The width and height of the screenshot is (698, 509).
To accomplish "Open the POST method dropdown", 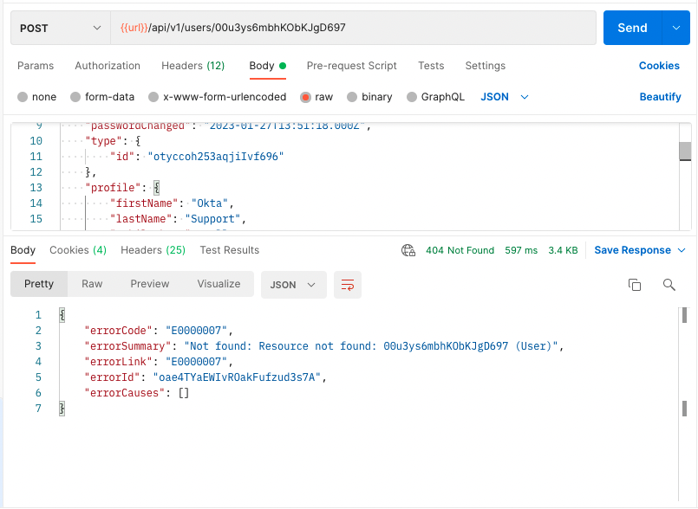I will [60, 28].
